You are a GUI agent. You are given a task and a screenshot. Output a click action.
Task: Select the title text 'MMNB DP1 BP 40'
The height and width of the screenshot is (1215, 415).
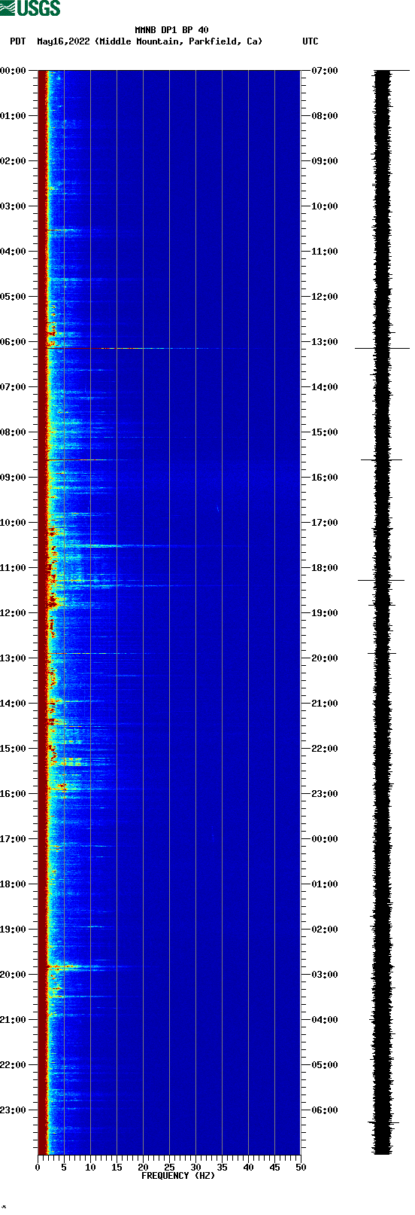coord(171,30)
